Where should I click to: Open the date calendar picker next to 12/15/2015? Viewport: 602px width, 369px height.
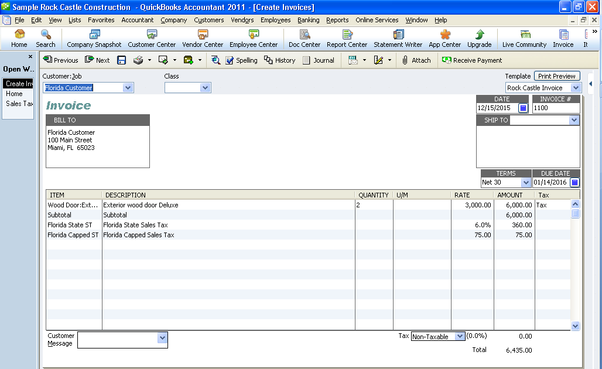523,108
